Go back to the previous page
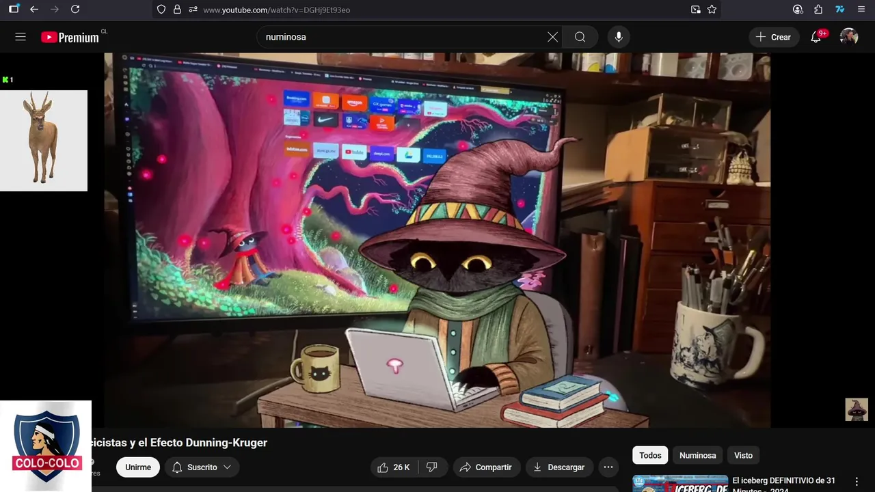 click(x=34, y=10)
